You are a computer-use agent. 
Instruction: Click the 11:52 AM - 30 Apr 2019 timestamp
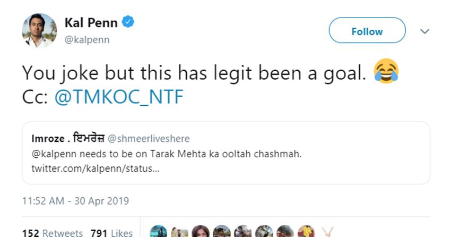(x=75, y=201)
